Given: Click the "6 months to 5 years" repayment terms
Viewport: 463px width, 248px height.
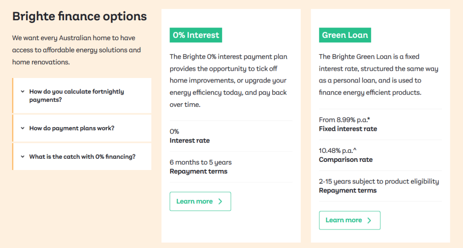Looking at the screenshot, I should click(x=200, y=162).
